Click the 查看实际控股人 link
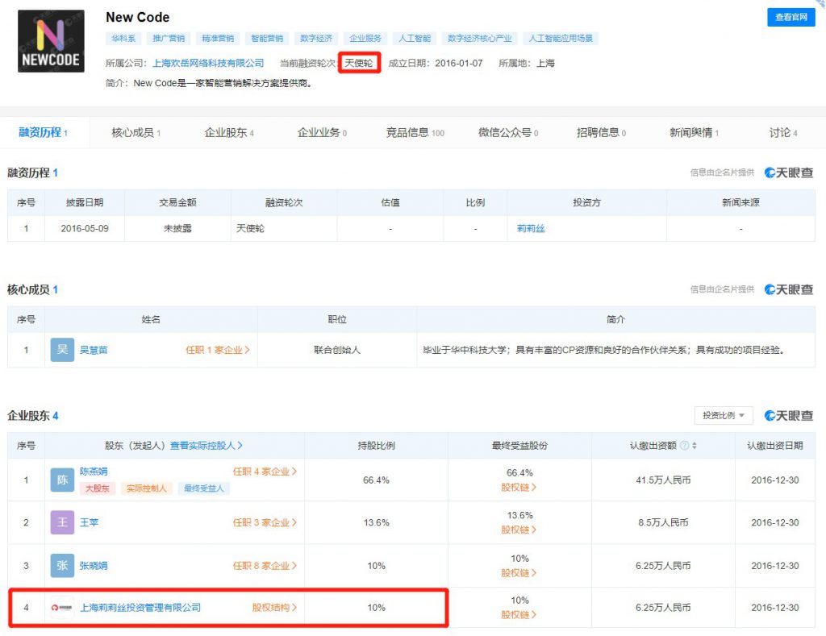The width and height of the screenshot is (826, 636). point(206,446)
